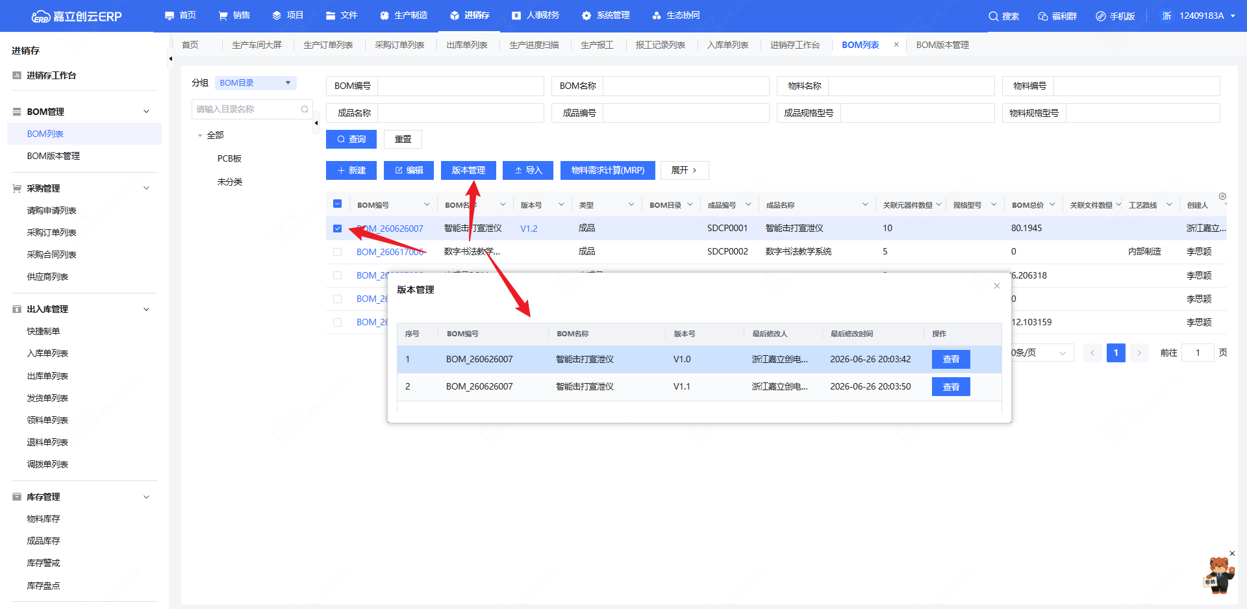Go to the previous page arrow
1247x609 pixels.
coord(1092,353)
